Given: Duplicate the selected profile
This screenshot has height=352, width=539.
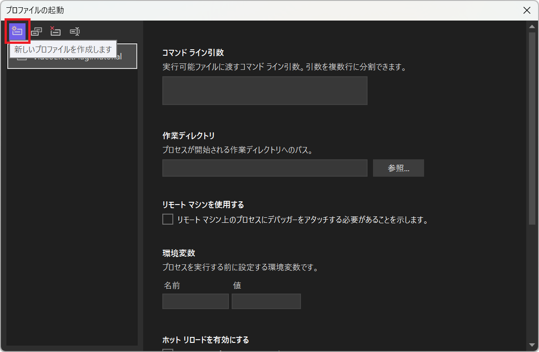Looking at the screenshot, I should (x=36, y=32).
